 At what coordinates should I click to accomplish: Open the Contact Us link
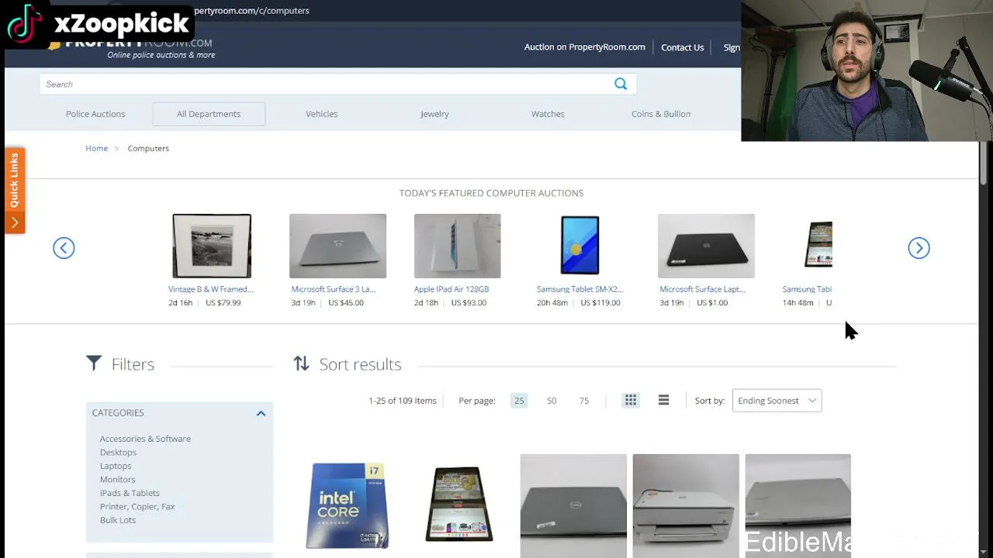click(682, 47)
